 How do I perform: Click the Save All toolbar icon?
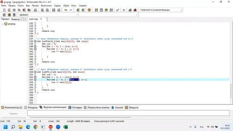(19, 10)
